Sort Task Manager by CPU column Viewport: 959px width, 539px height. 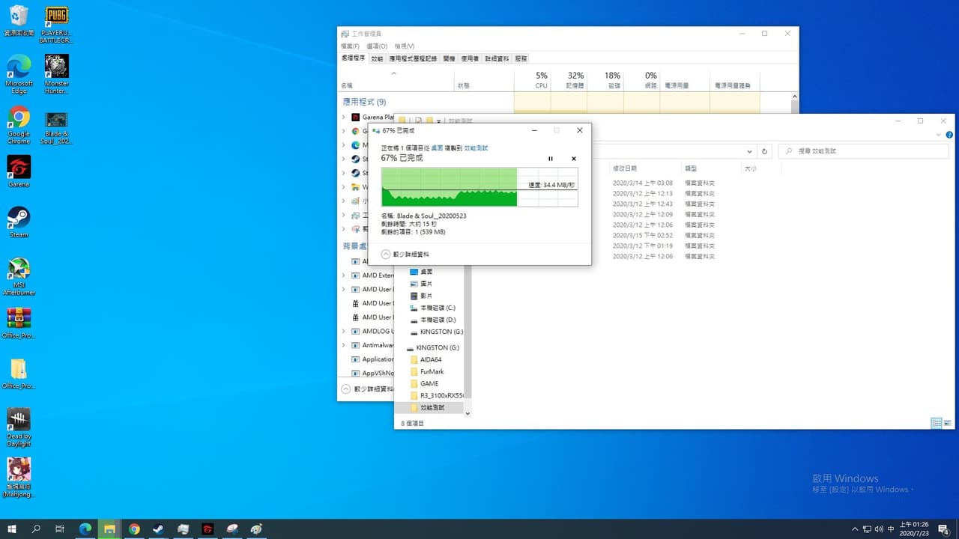[x=532, y=79]
